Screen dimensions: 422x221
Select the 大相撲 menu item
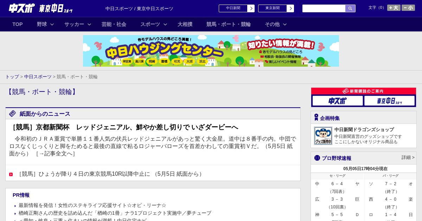[x=185, y=24]
